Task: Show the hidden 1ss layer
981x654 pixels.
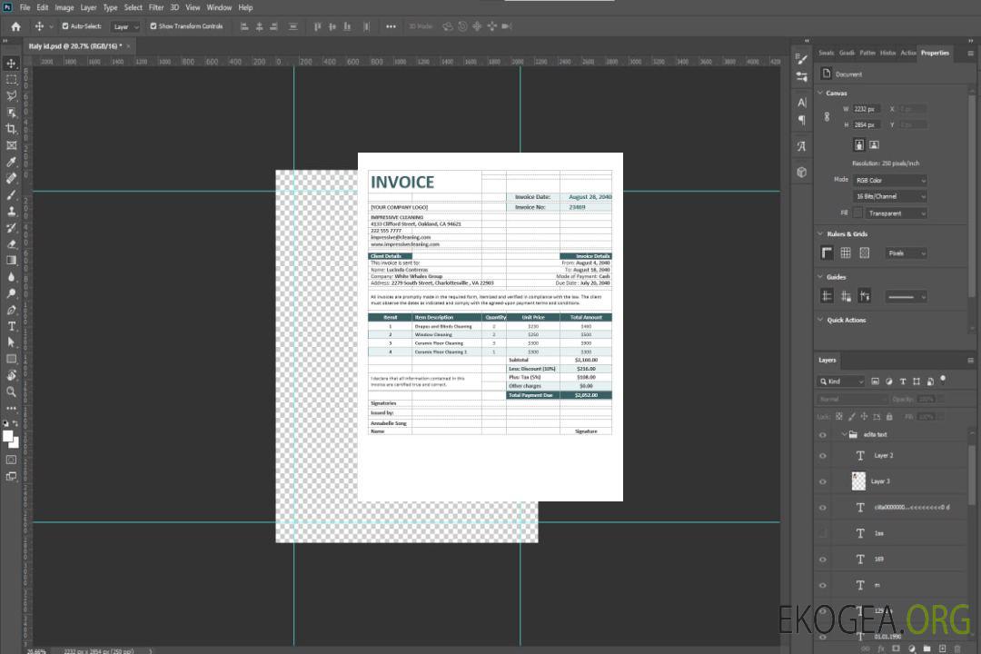Action: pyautogui.click(x=823, y=533)
